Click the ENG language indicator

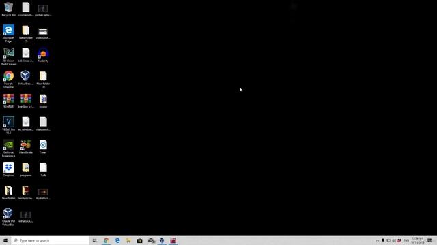[406, 240]
